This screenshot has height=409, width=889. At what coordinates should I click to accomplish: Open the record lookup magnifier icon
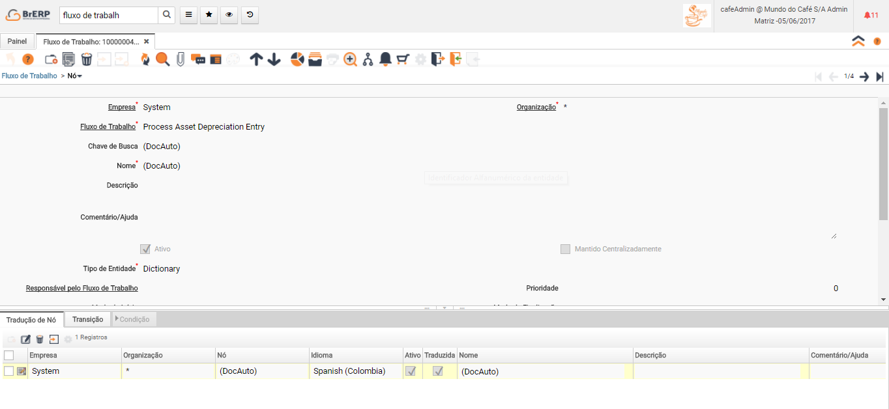pos(162,59)
